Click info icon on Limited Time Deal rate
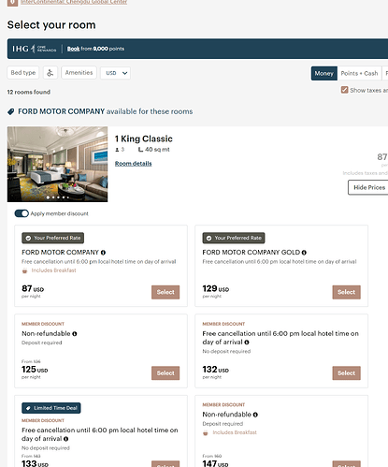 pos(65,439)
